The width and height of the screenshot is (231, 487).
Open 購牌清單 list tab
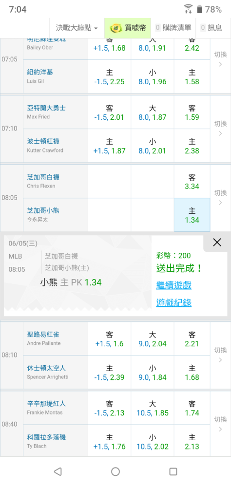(173, 28)
